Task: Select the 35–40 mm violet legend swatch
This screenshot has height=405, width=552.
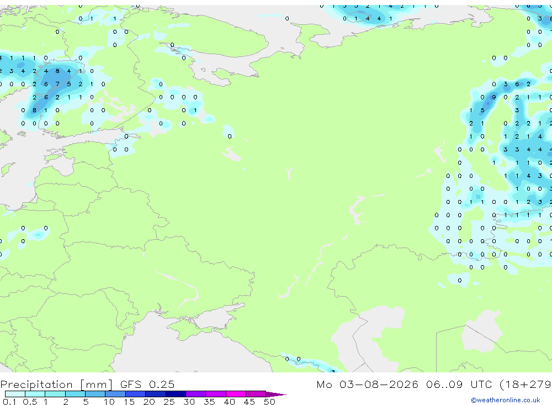Action: point(216,394)
